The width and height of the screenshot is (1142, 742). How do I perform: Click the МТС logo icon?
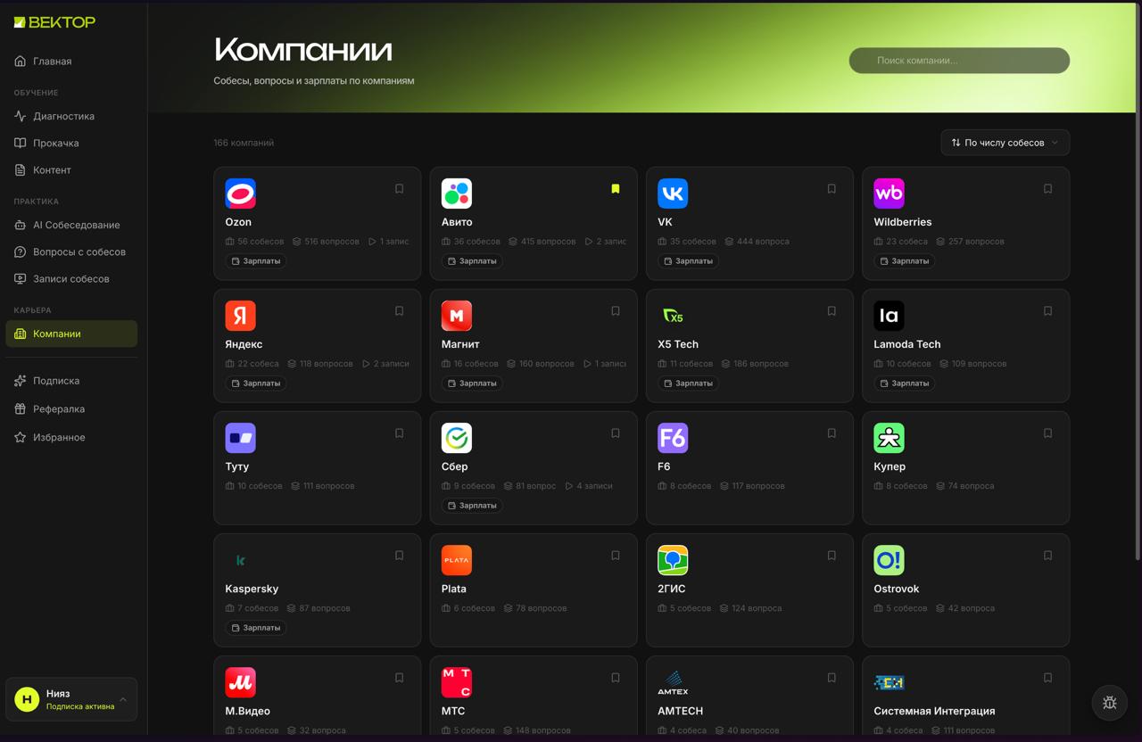457,682
